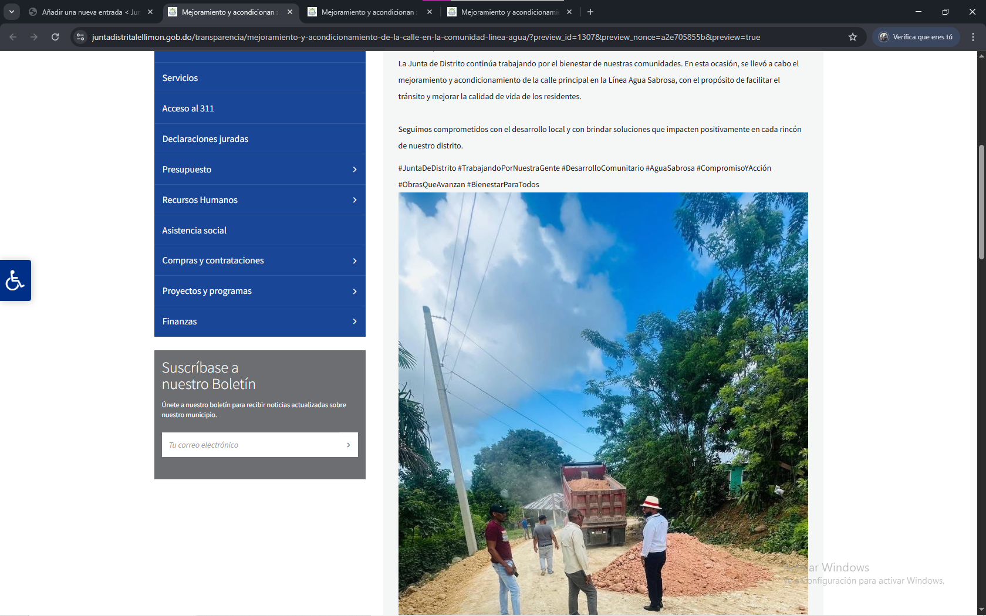The width and height of the screenshot is (986, 616).
Task: Open the Declaraciones juradas menu item
Action: [205, 139]
